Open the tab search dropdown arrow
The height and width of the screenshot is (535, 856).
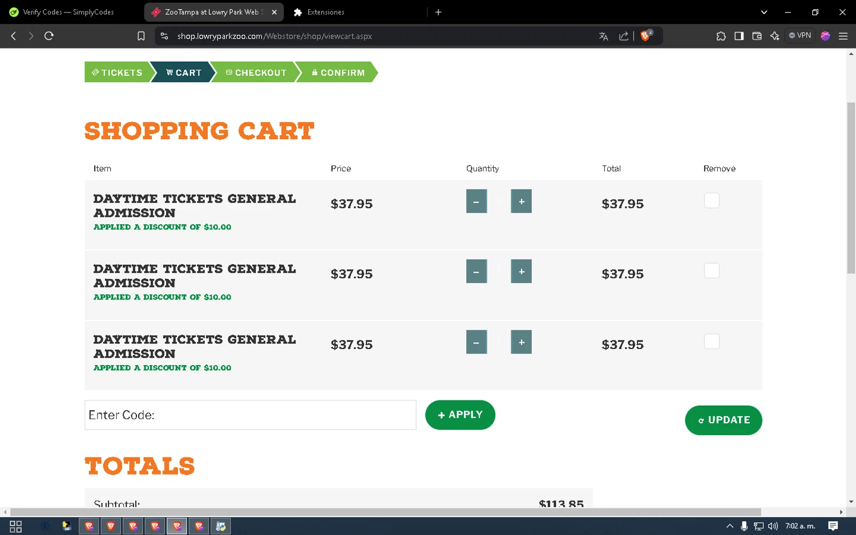point(764,12)
